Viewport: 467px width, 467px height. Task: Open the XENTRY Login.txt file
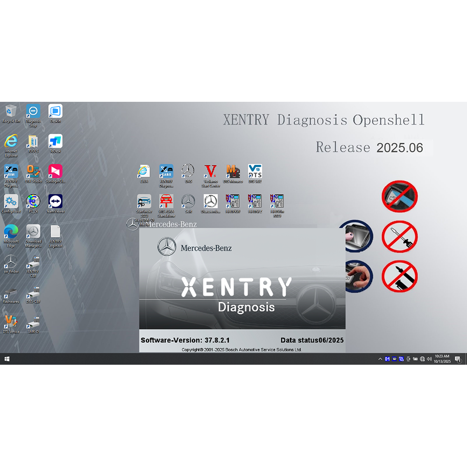pyautogui.click(x=55, y=232)
